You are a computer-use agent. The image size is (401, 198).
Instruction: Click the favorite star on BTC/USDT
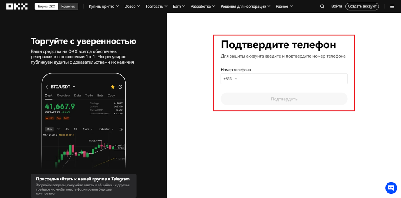pyautogui.click(x=113, y=87)
